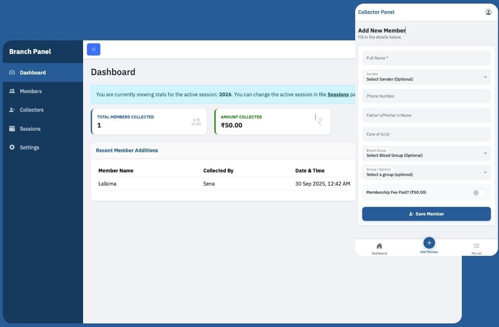Select Dashboard home icon in bottom navigation
Screen dimensions: 499x327
click(x=379, y=247)
